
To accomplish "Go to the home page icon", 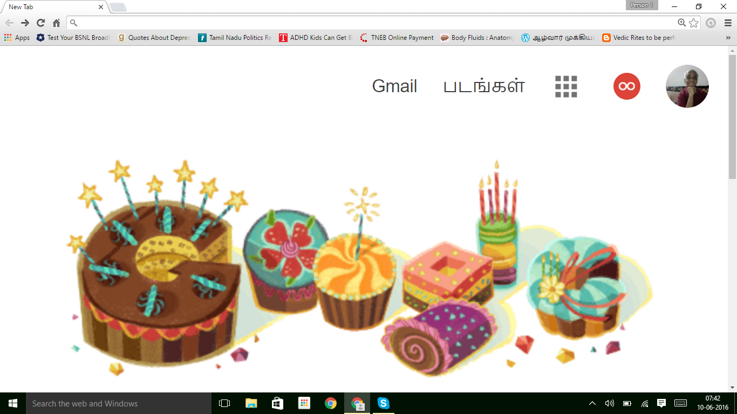I will [x=56, y=23].
